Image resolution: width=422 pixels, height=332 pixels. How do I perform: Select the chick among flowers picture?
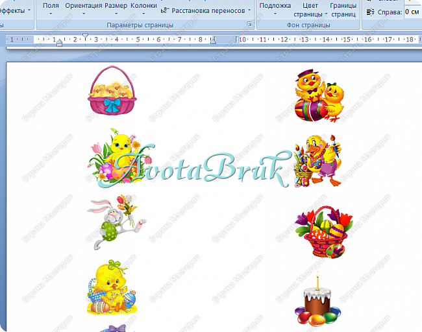tap(120, 156)
